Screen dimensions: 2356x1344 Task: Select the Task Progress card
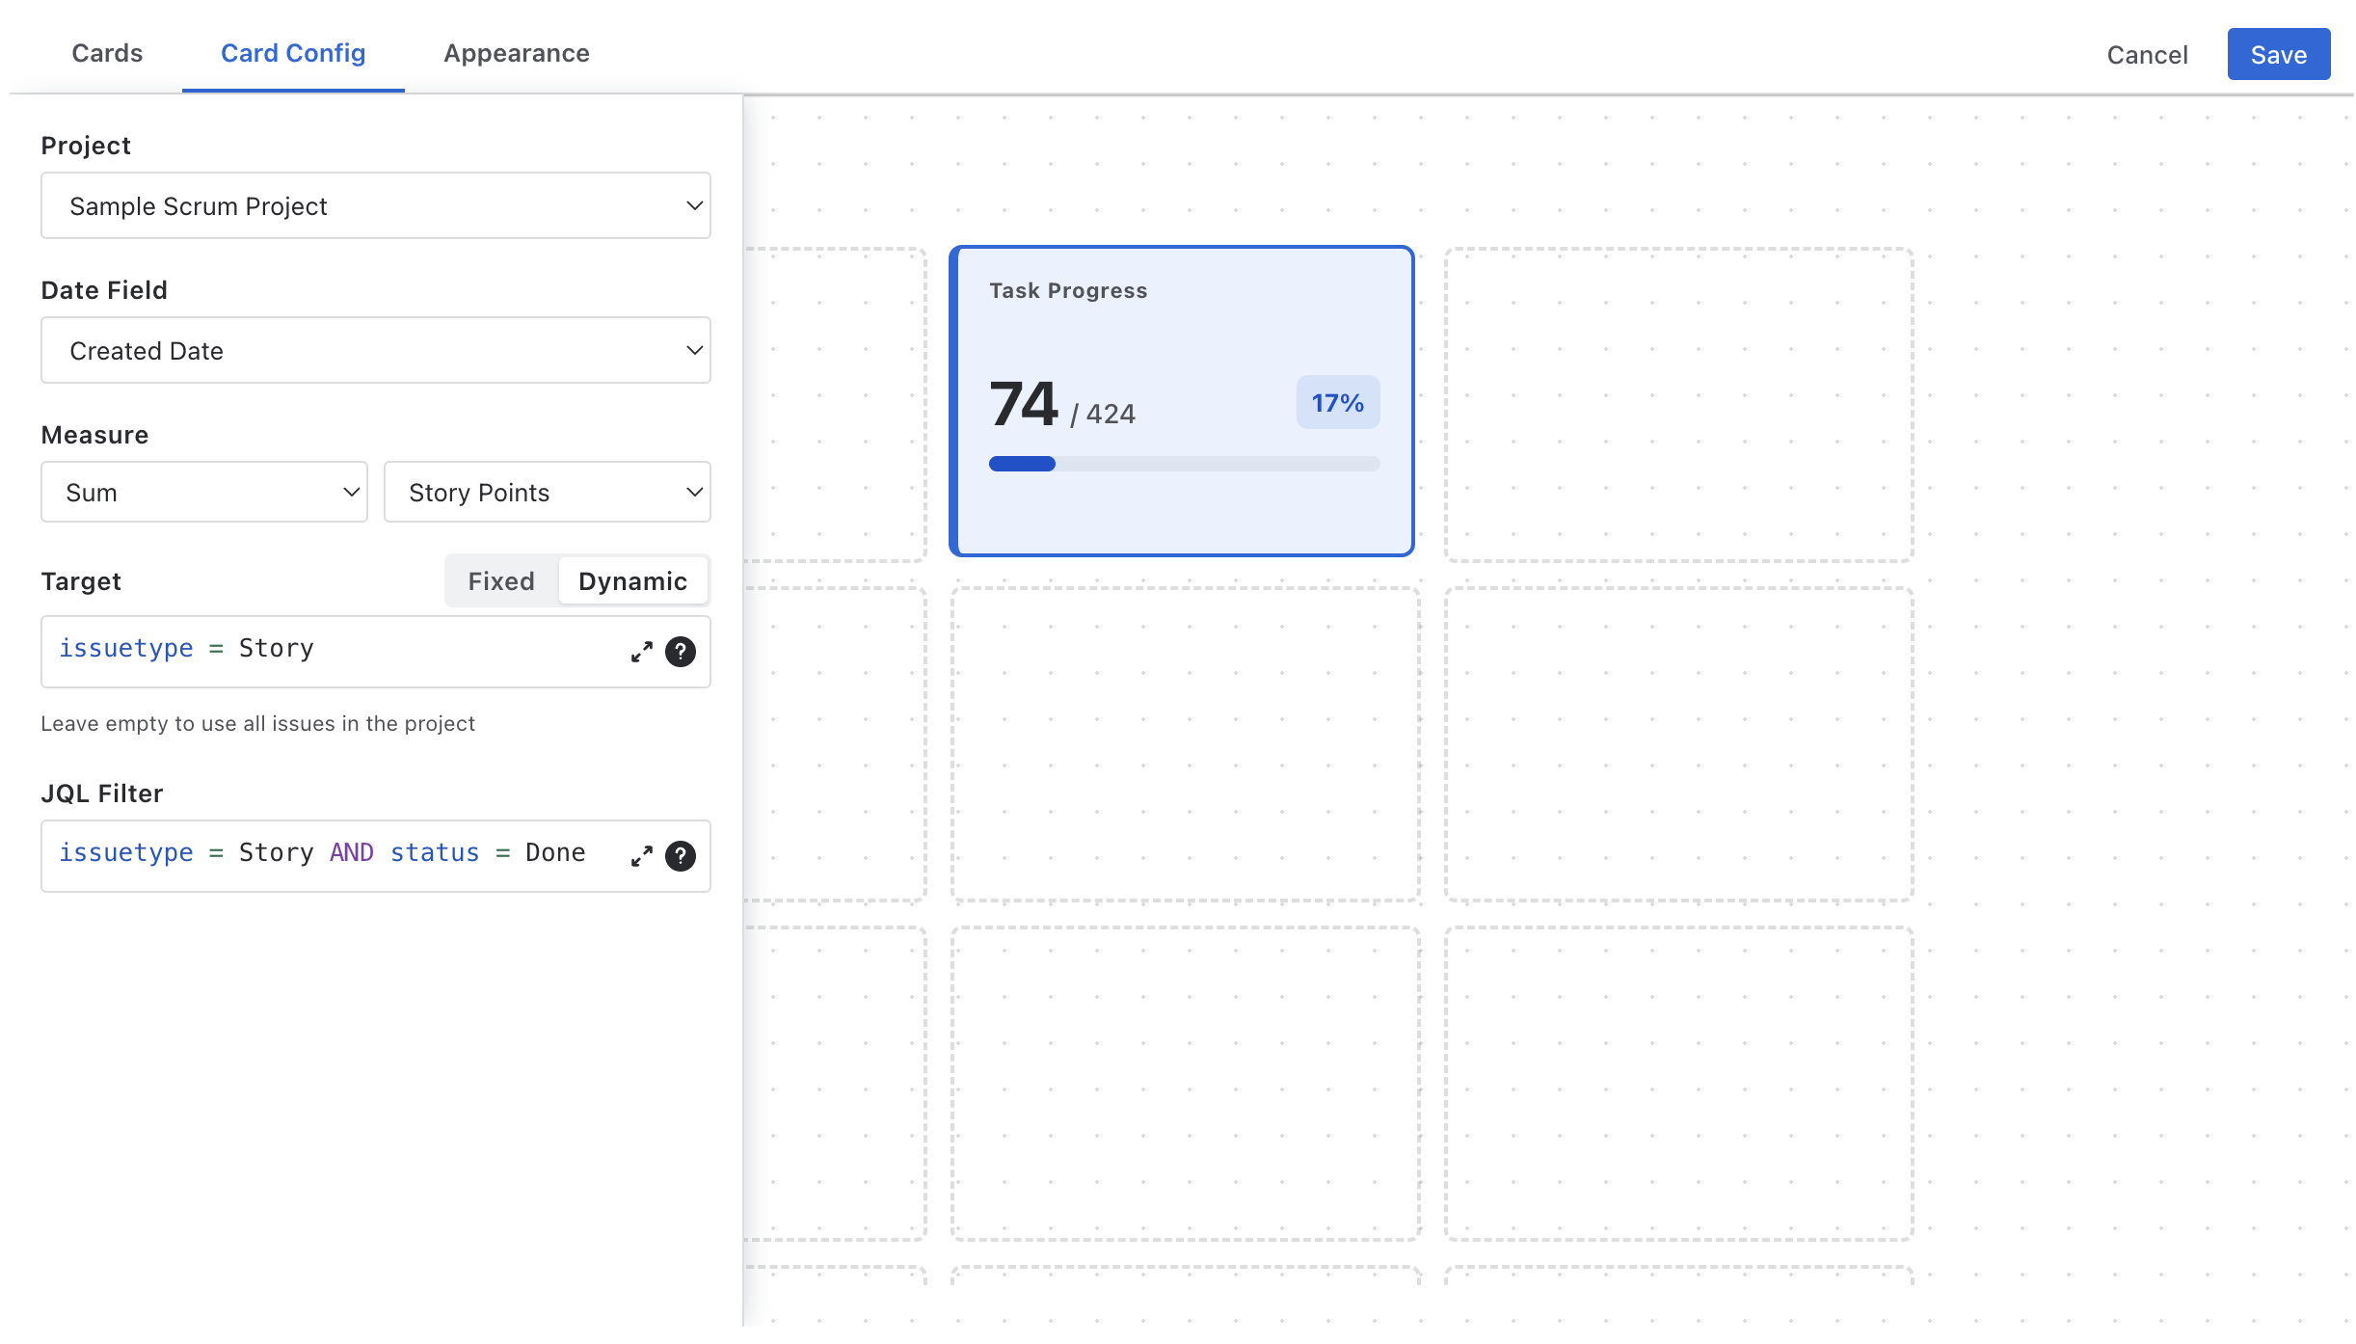pos(1182,401)
